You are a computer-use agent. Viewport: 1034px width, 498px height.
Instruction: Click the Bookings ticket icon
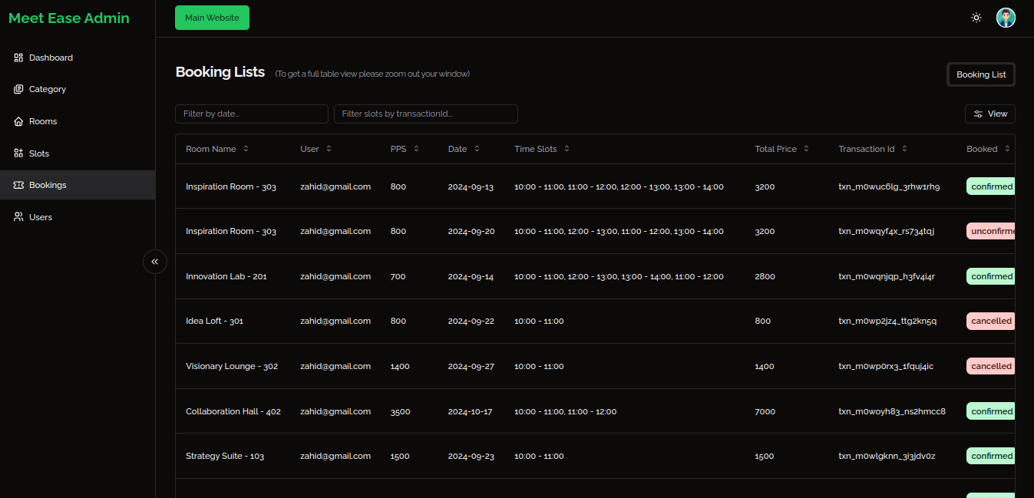[18, 185]
